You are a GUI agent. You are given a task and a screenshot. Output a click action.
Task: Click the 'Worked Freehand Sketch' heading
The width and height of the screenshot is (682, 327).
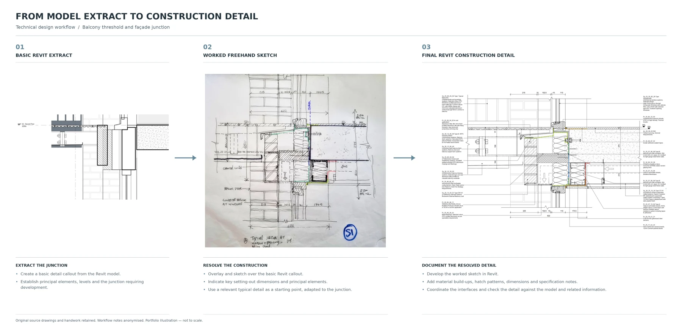click(240, 55)
